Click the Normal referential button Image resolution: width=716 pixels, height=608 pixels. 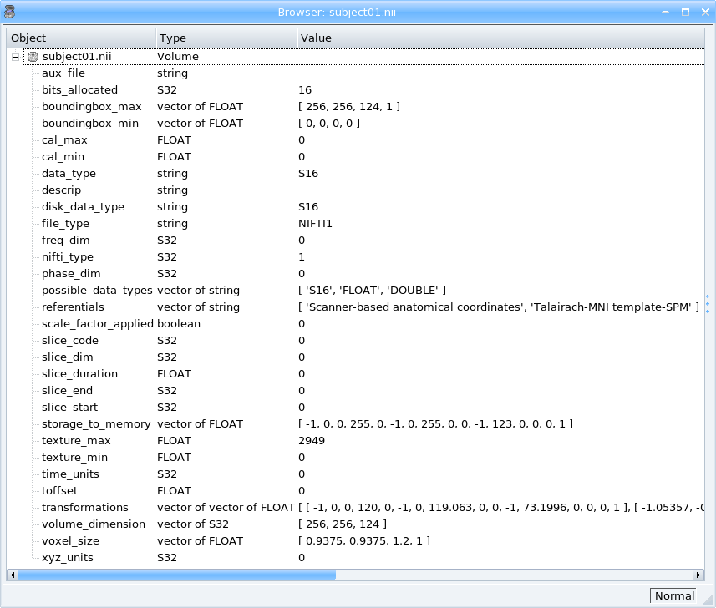click(673, 595)
